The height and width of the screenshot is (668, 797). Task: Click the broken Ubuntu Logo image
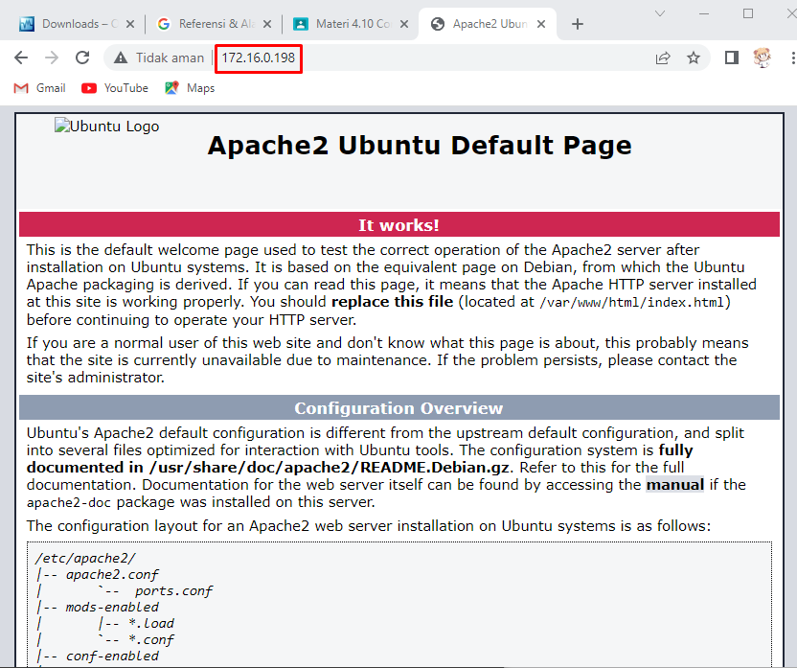(x=106, y=127)
